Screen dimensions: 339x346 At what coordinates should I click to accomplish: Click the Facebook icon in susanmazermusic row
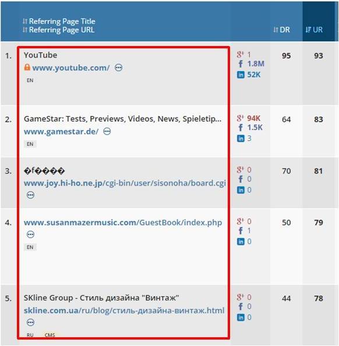(241, 231)
